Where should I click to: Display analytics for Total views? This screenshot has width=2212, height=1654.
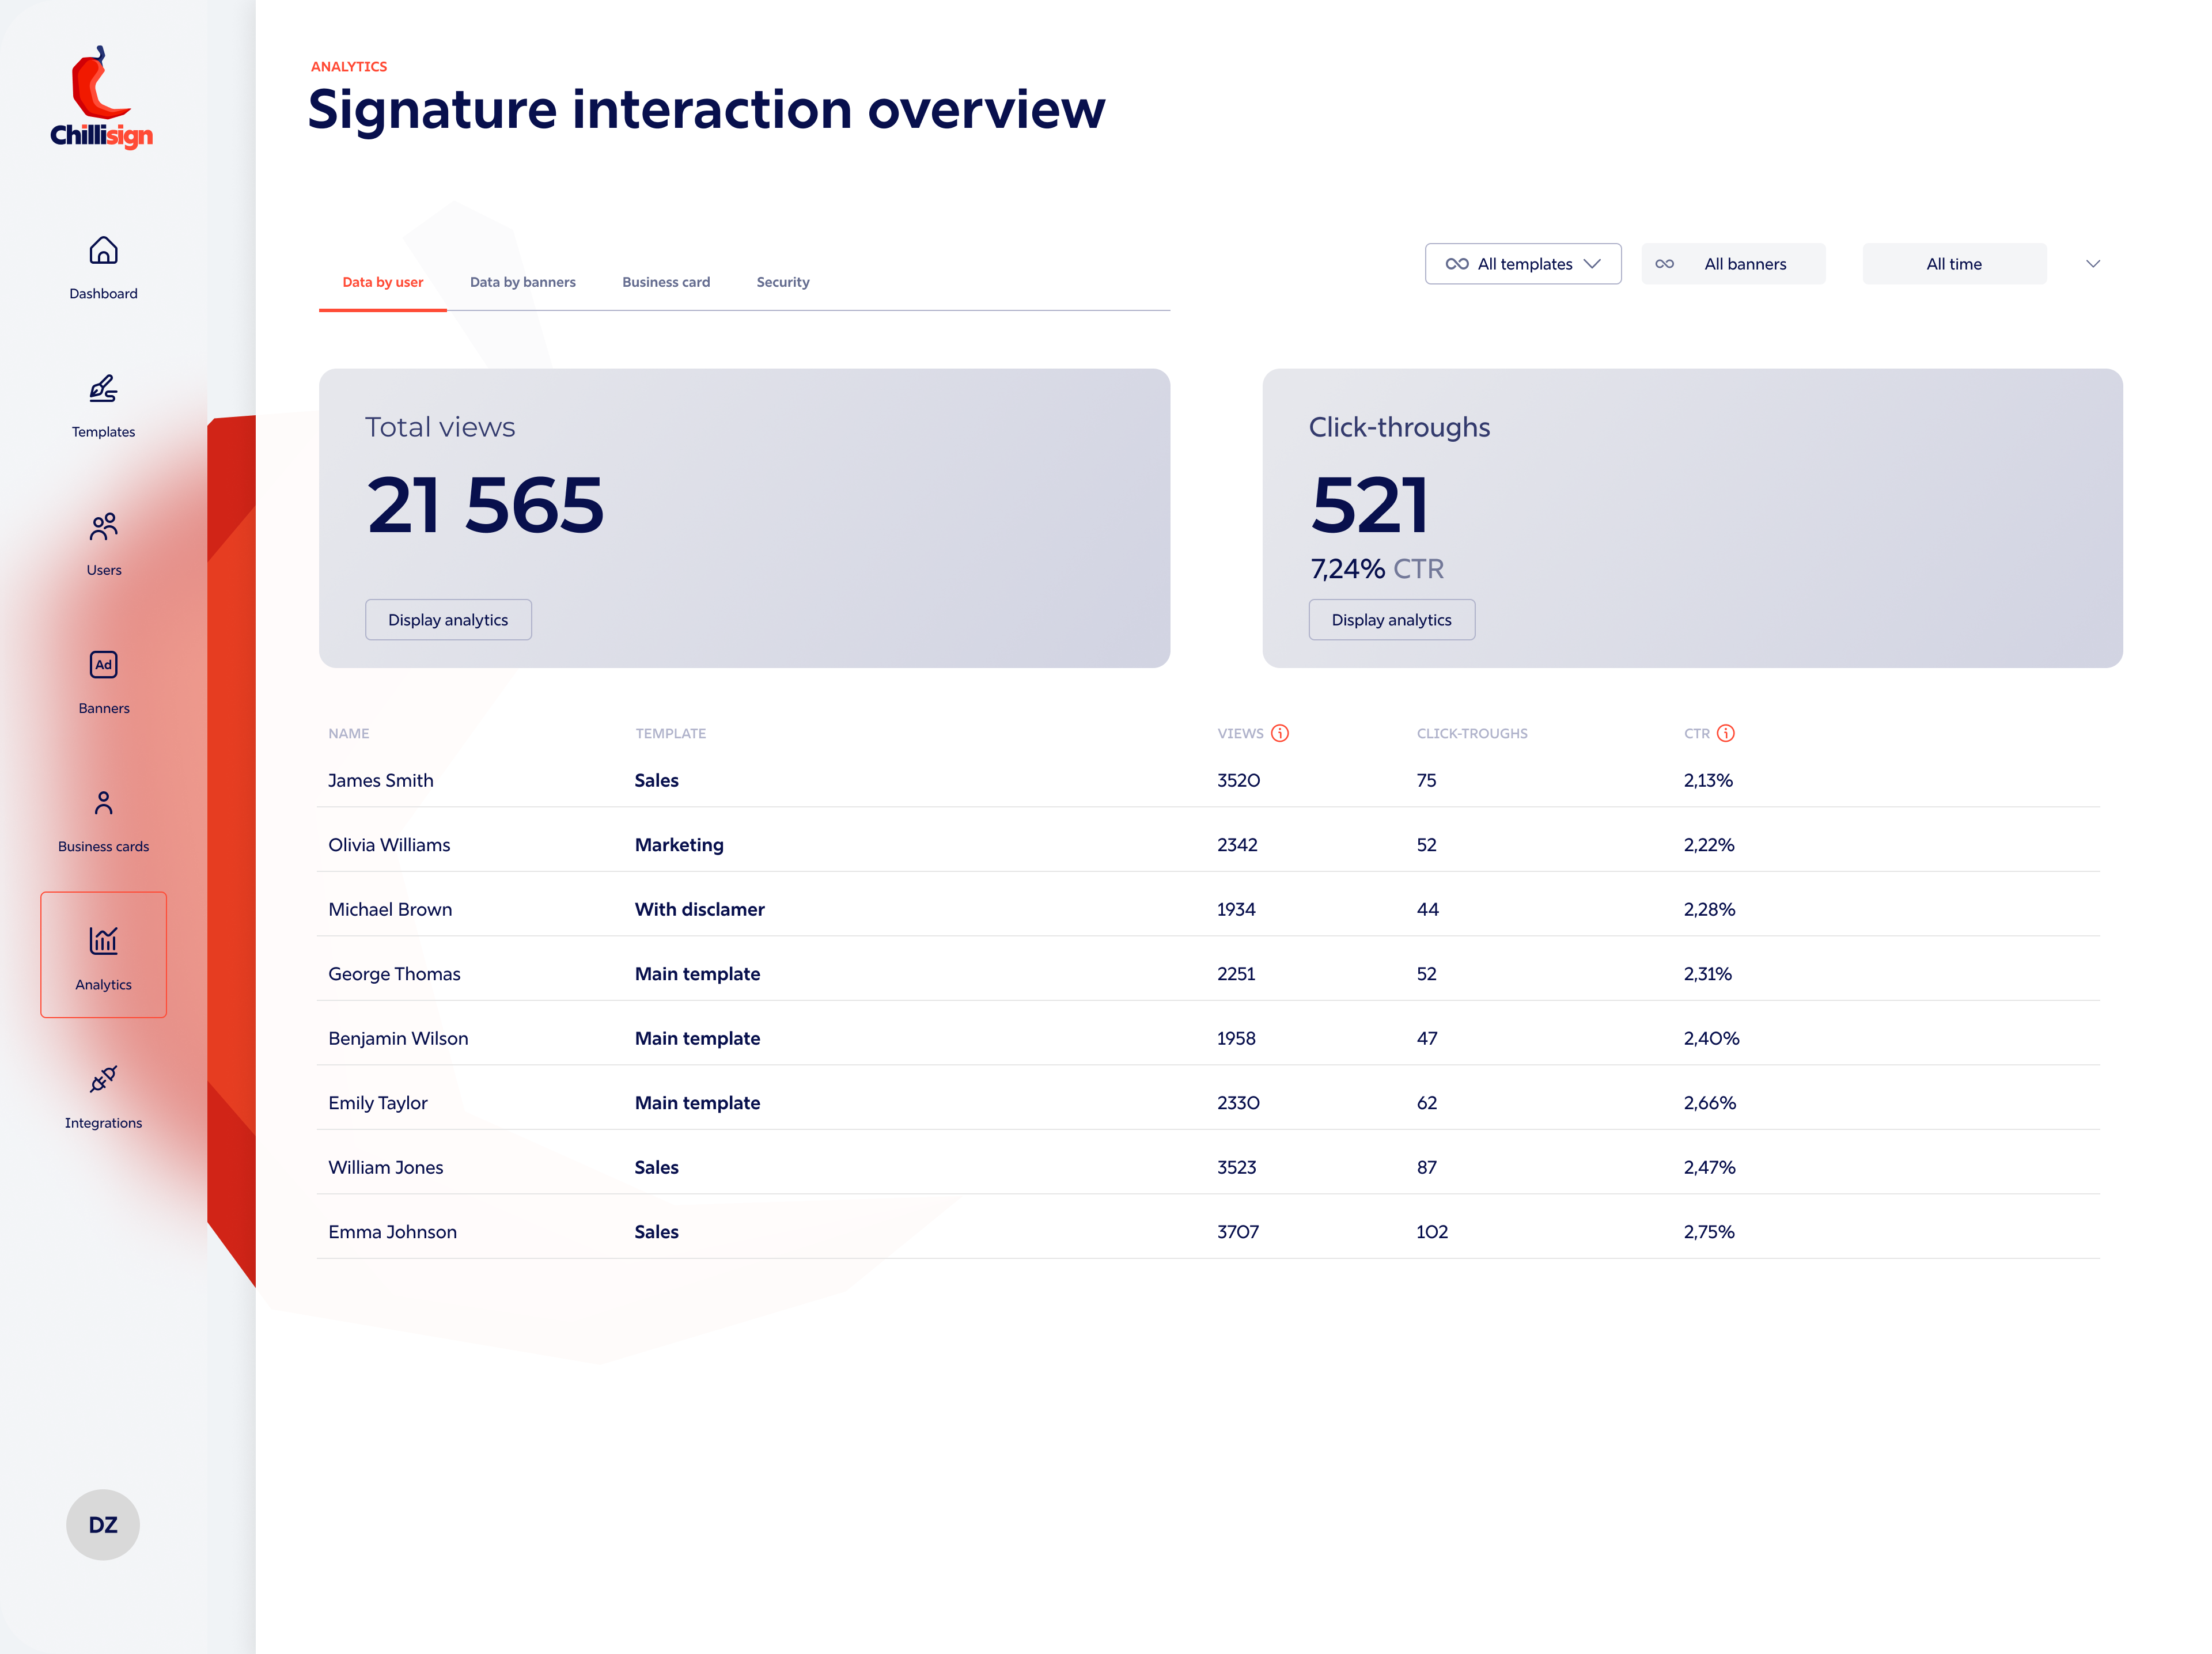(448, 620)
